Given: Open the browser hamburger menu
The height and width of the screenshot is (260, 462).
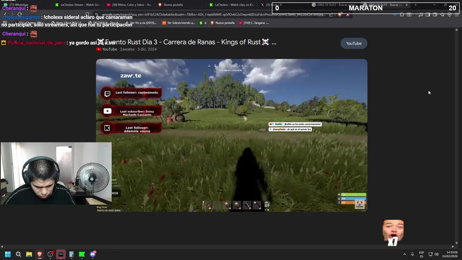Looking at the screenshot, I should click(457, 15).
